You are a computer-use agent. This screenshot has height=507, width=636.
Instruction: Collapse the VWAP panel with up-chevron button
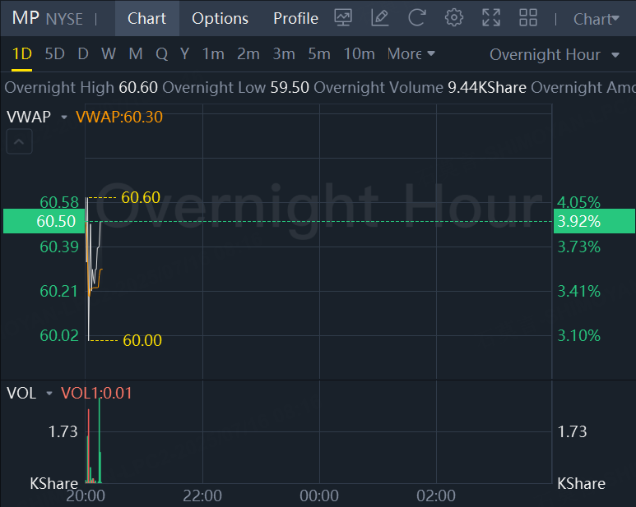point(20,143)
